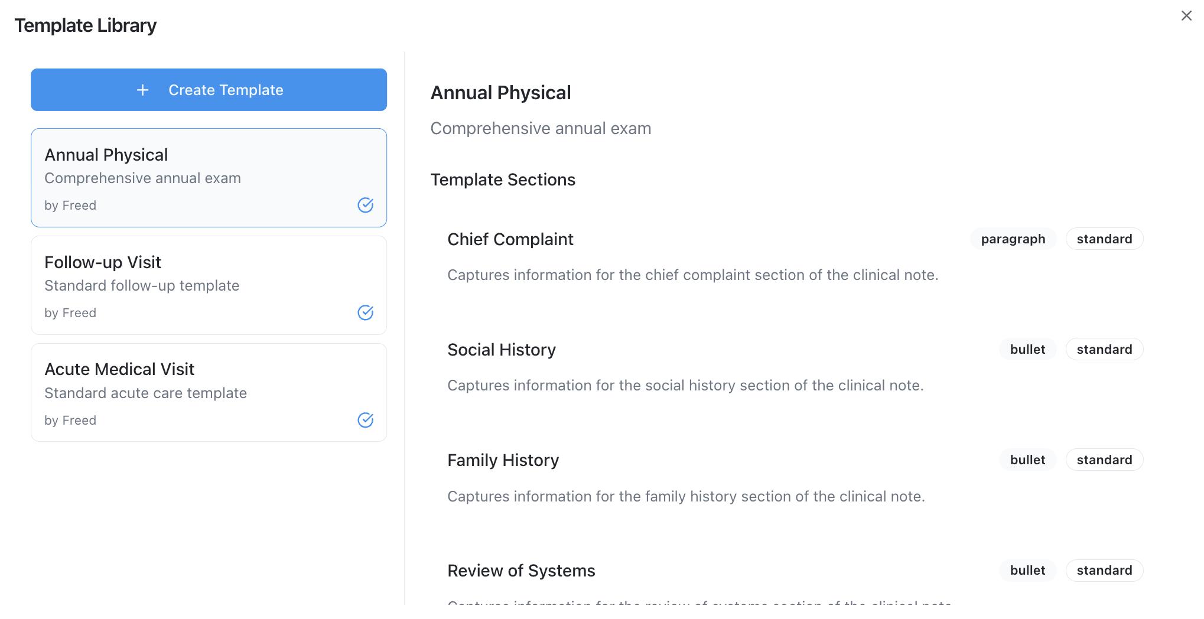Screen dimensions: 1204x619
Task: Click the checkmark icon on Acute Medical Visit card
Action: pyautogui.click(x=366, y=420)
